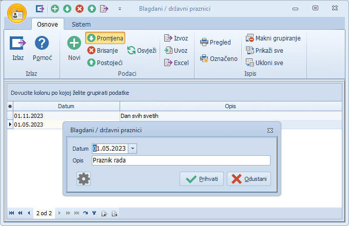Click Makni grupiranje in Ispis group
Image resolution: width=349 pixels, height=226 pixels.
pyautogui.click(x=273, y=38)
